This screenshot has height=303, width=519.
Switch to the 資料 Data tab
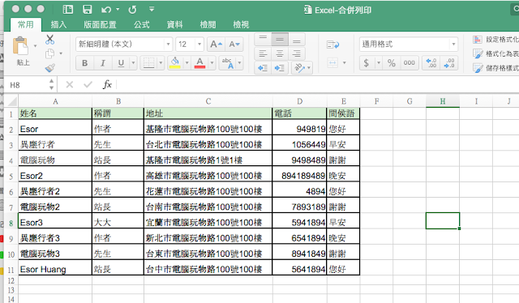pos(175,24)
